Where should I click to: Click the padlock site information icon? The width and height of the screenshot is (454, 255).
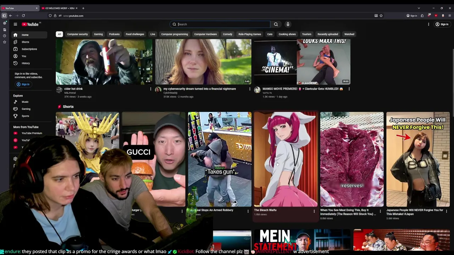[x=55, y=16]
